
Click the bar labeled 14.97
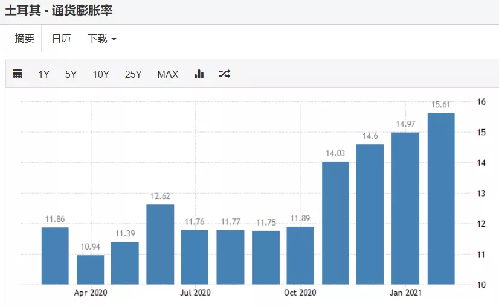405,209
